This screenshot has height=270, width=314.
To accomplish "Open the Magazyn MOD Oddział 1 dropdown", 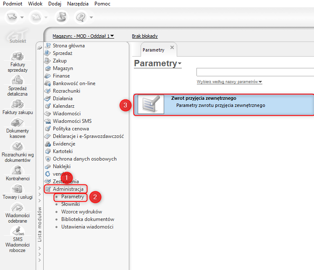I will (83, 36).
